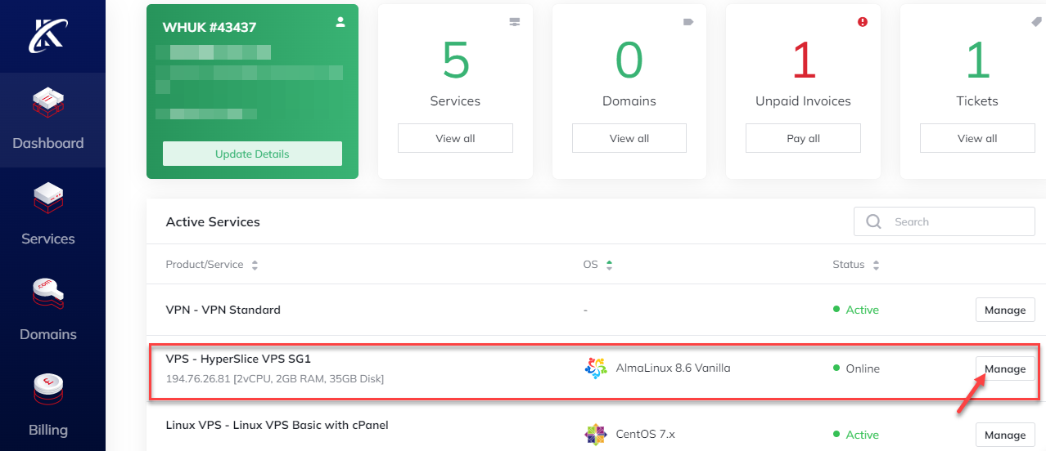Click the red alert icon on Unpaid Invoices
The width and height of the screenshot is (1046, 451).
(862, 22)
